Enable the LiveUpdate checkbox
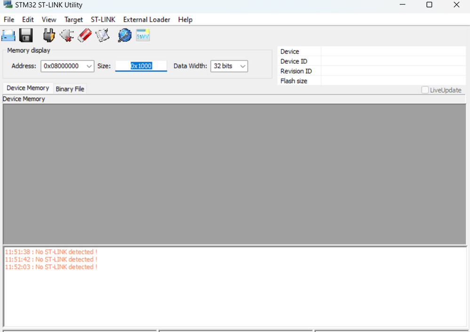This screenshot has height=332, width=470. pos(425,90)
